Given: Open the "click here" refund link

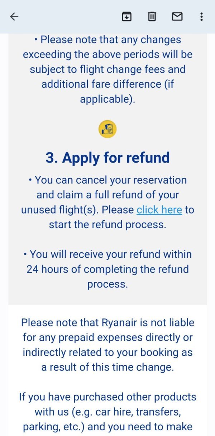Looking at the screenshot, I should 159,210.
